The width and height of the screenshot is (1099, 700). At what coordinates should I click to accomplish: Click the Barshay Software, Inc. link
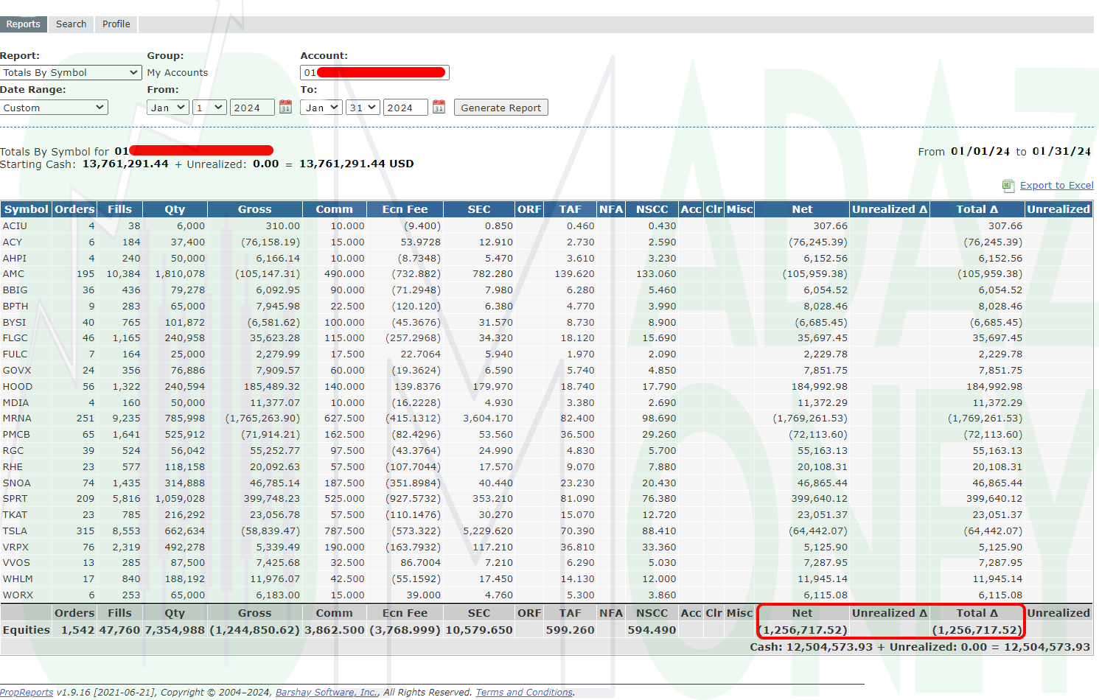click(x=327, y=693)
